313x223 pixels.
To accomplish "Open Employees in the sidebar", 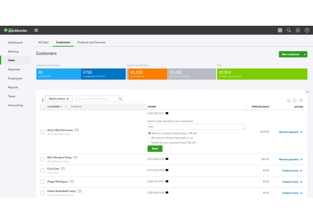I will click(15, 78).
